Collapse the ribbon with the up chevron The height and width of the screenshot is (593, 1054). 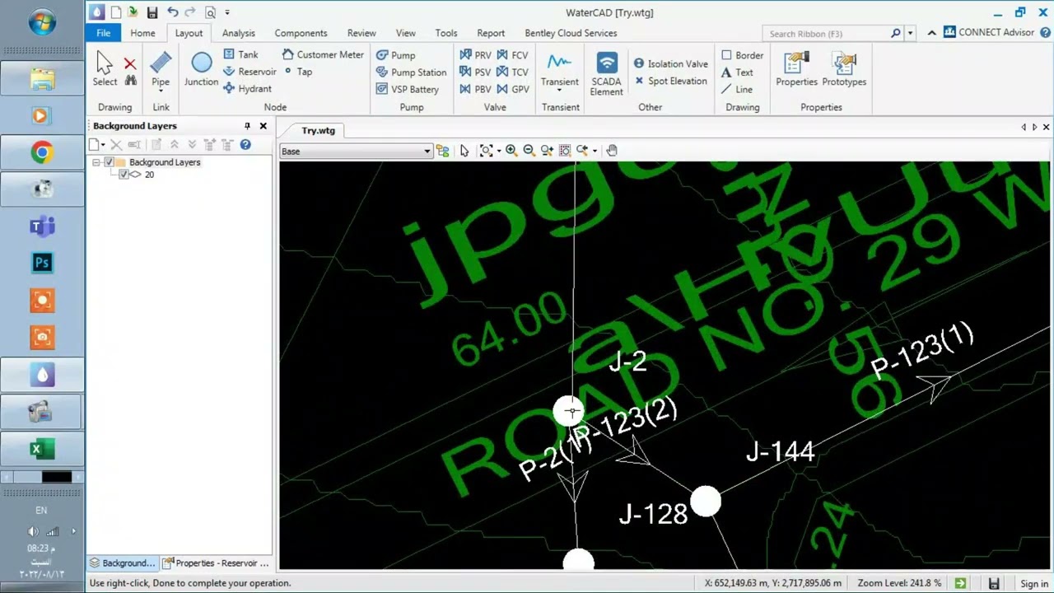tap(931, 33)
